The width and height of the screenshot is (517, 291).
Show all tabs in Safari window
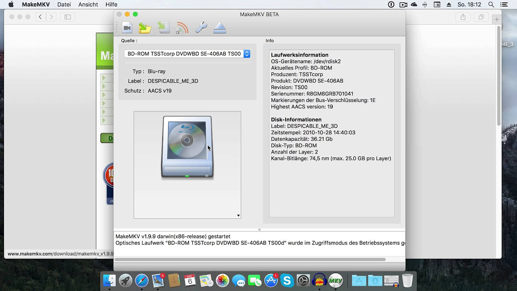[481, 17]
